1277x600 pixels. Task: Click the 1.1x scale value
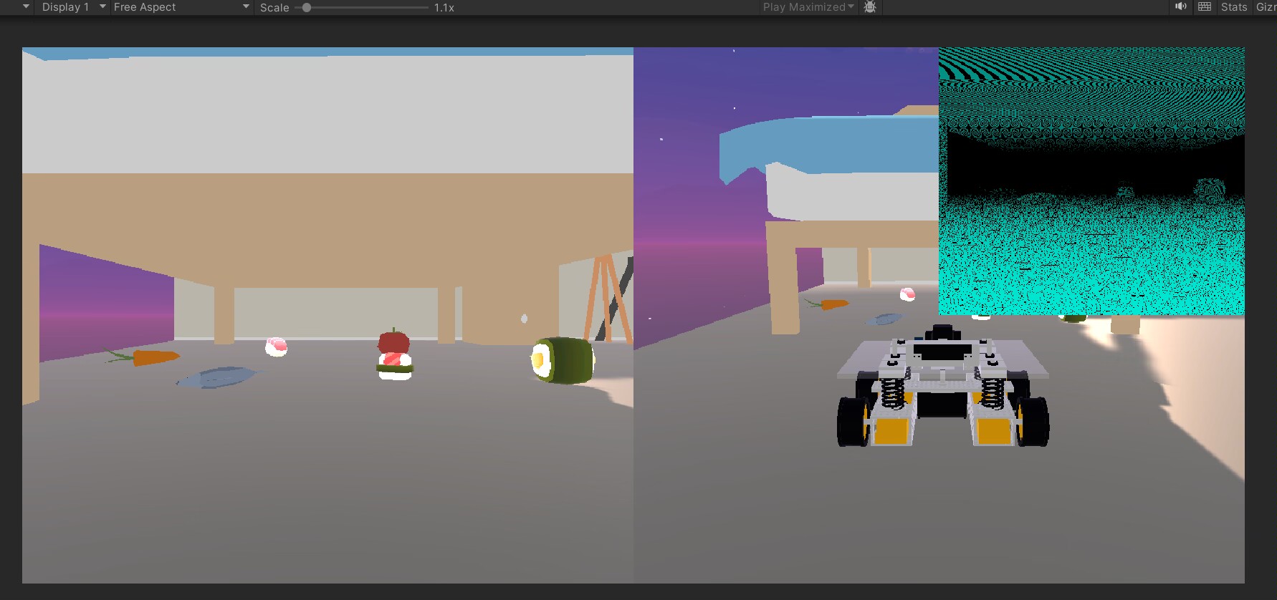pyautogui.click(x=444, y=8)
